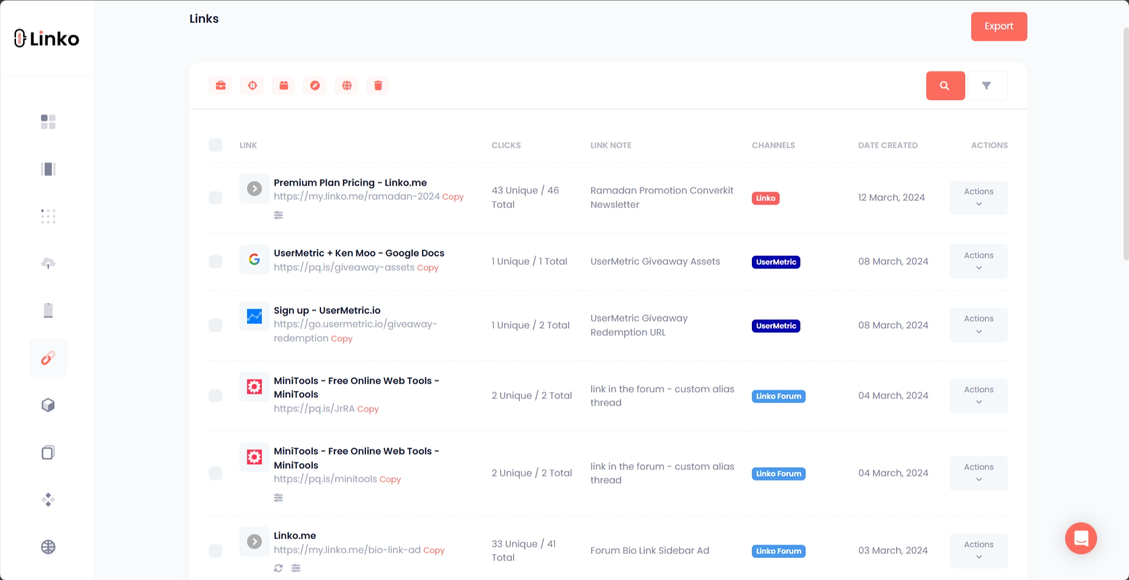Click UserMetric badge in giveaway-assets row
The height and width of the screenshot is (580, 1129).
point(776,262)
